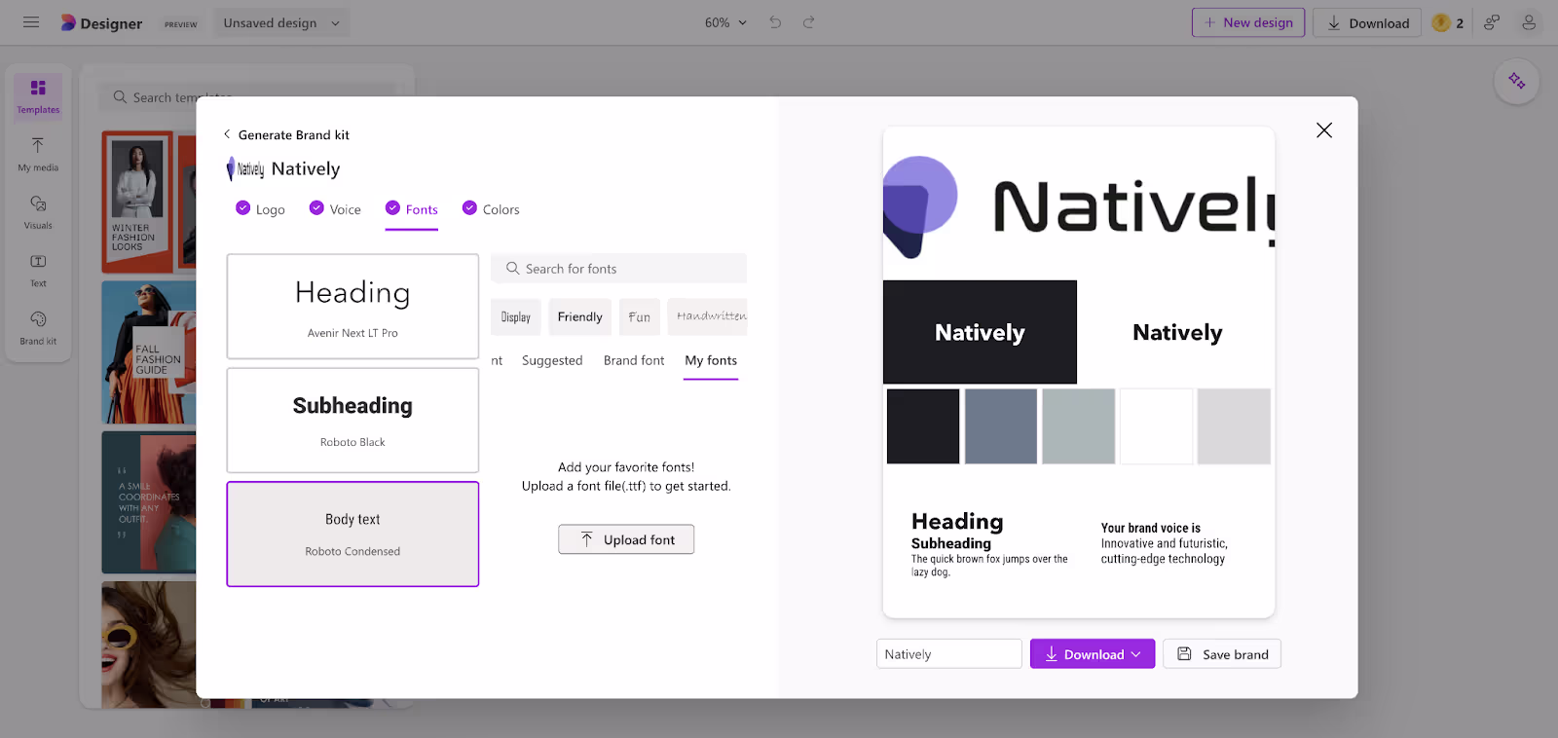The height and width of the screenshot is (738, 1558).
Task: Open Visuals in the sidebar
Action: (38, 212)
